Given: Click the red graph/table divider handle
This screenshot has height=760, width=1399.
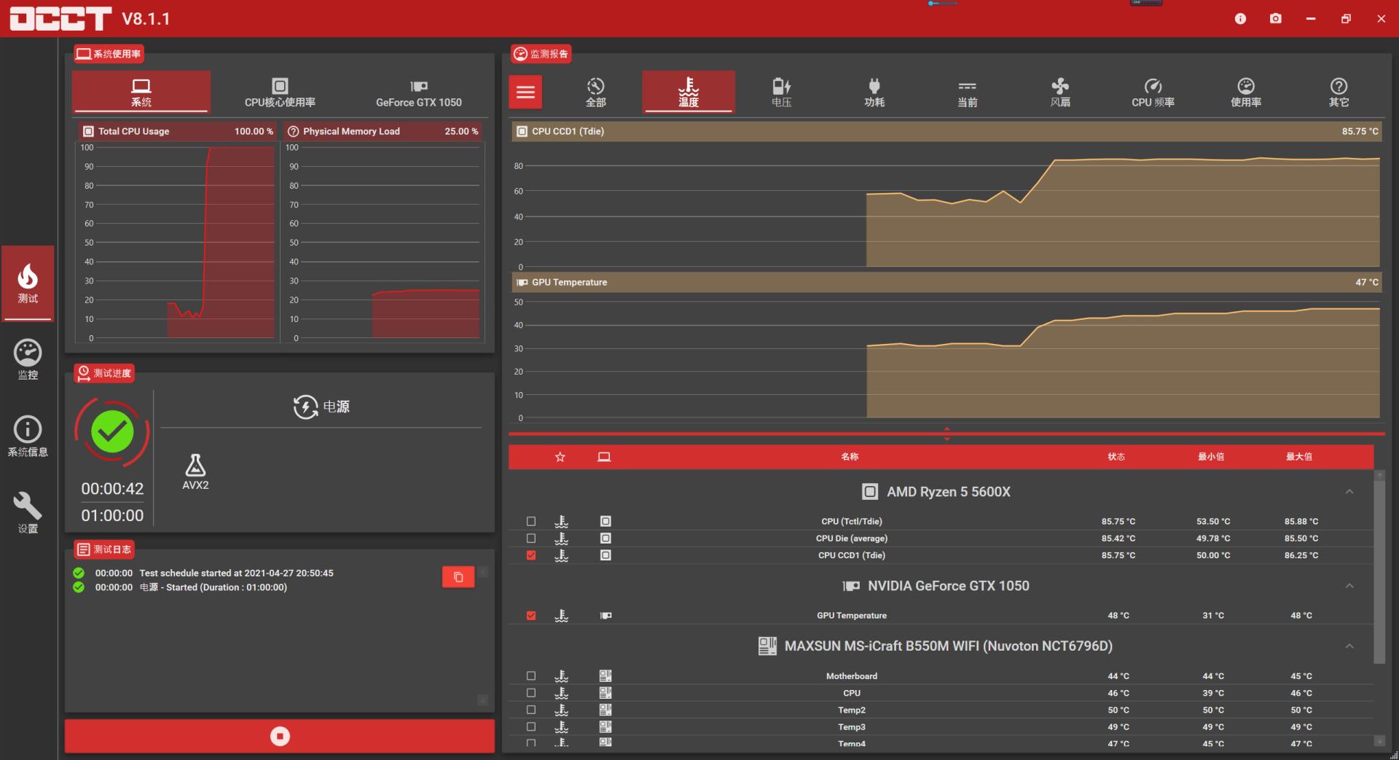Looking at the screenshot, I should coord(947,434).
